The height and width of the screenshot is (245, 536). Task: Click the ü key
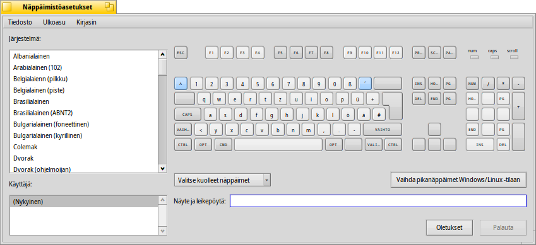point(357,99)
